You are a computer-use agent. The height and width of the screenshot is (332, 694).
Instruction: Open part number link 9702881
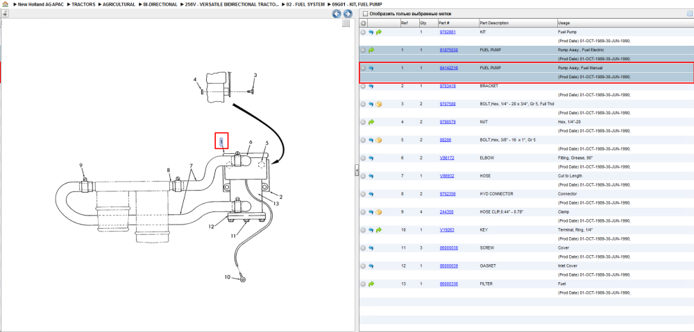point(448,33)
